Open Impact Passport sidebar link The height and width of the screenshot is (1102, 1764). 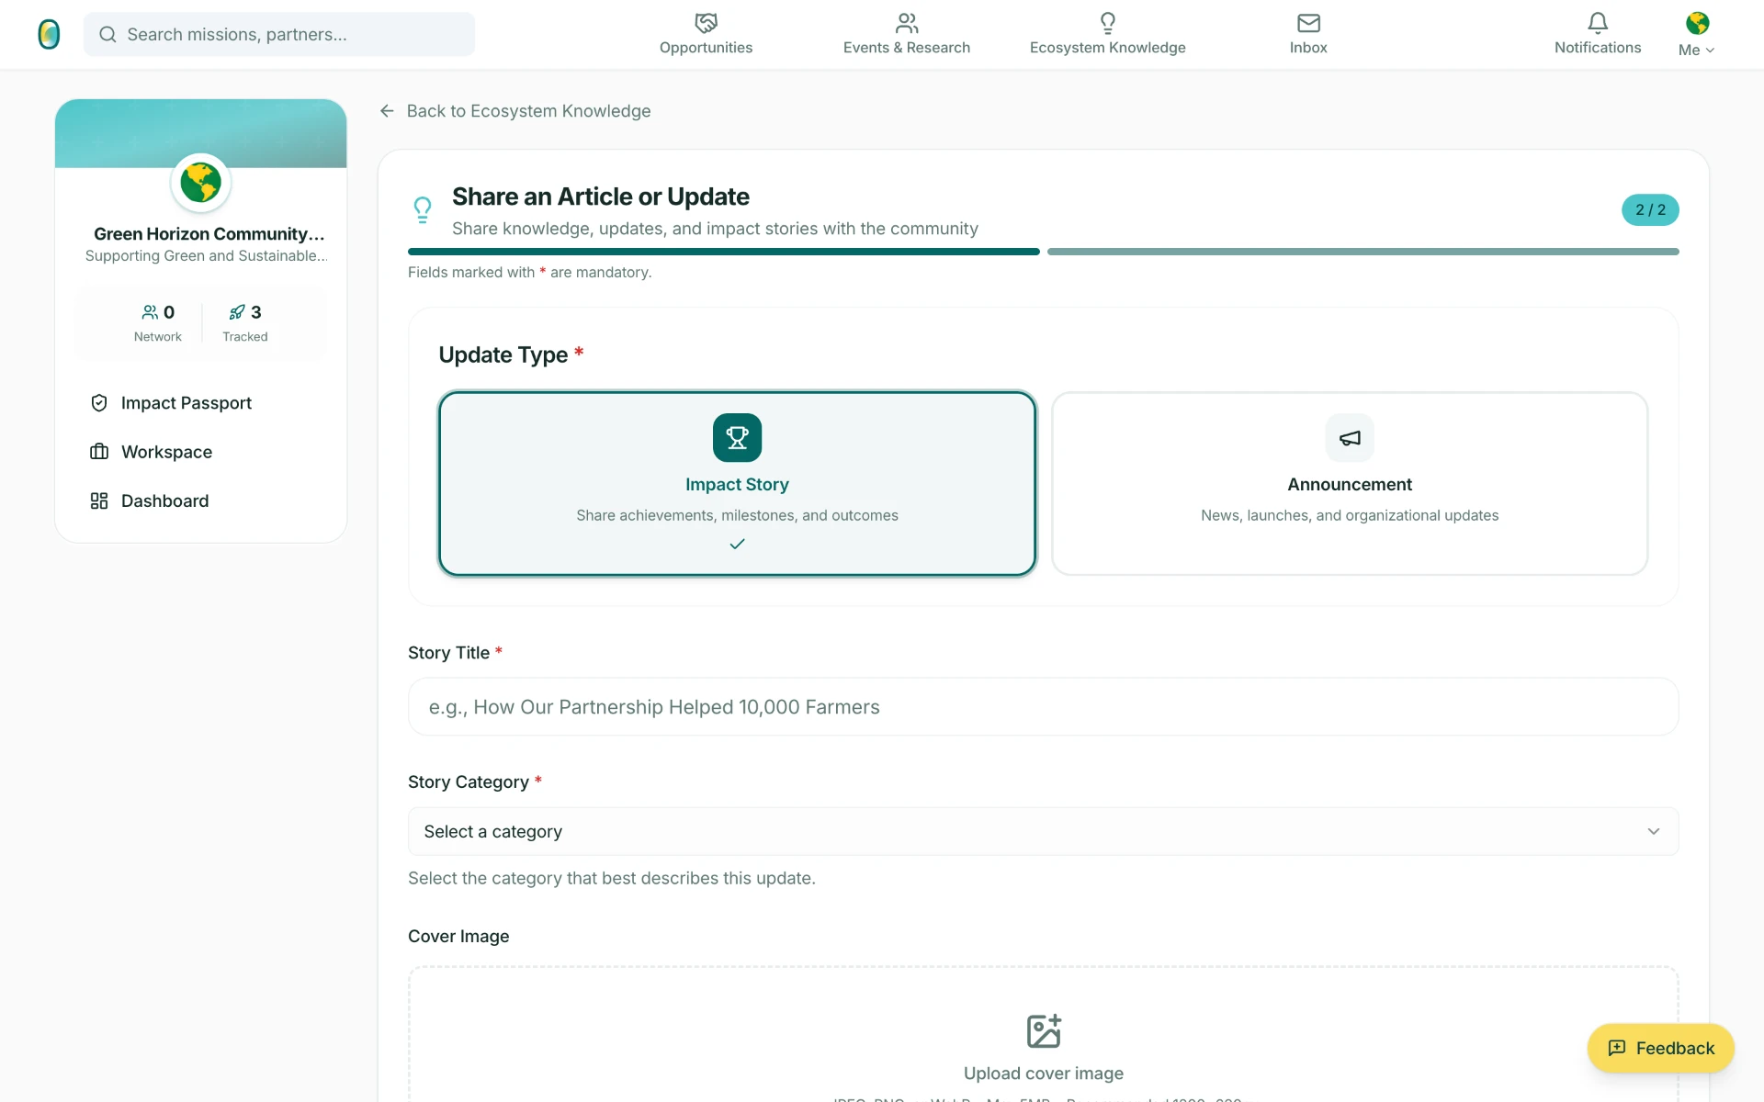pyautogui.click(x=186, y=403)
